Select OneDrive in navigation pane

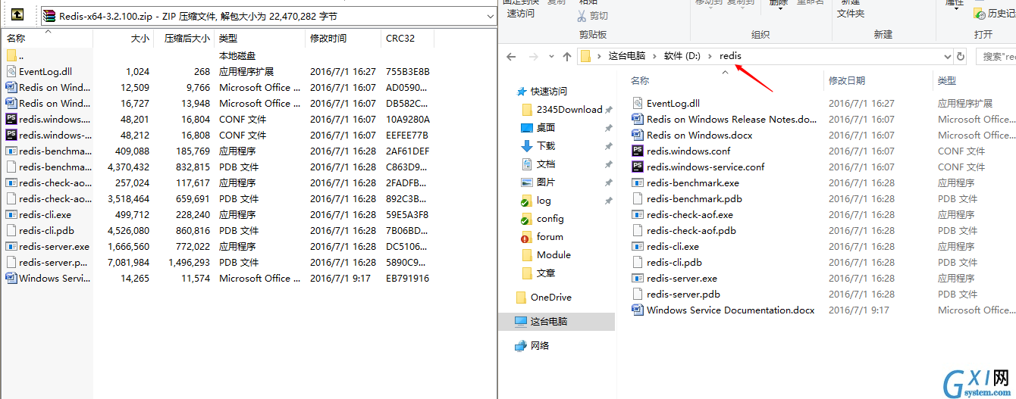[551, 297]
